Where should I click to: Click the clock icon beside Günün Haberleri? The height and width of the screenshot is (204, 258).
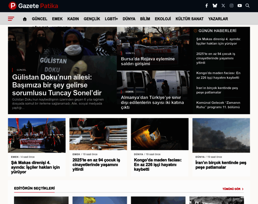(x=195, y=31)
